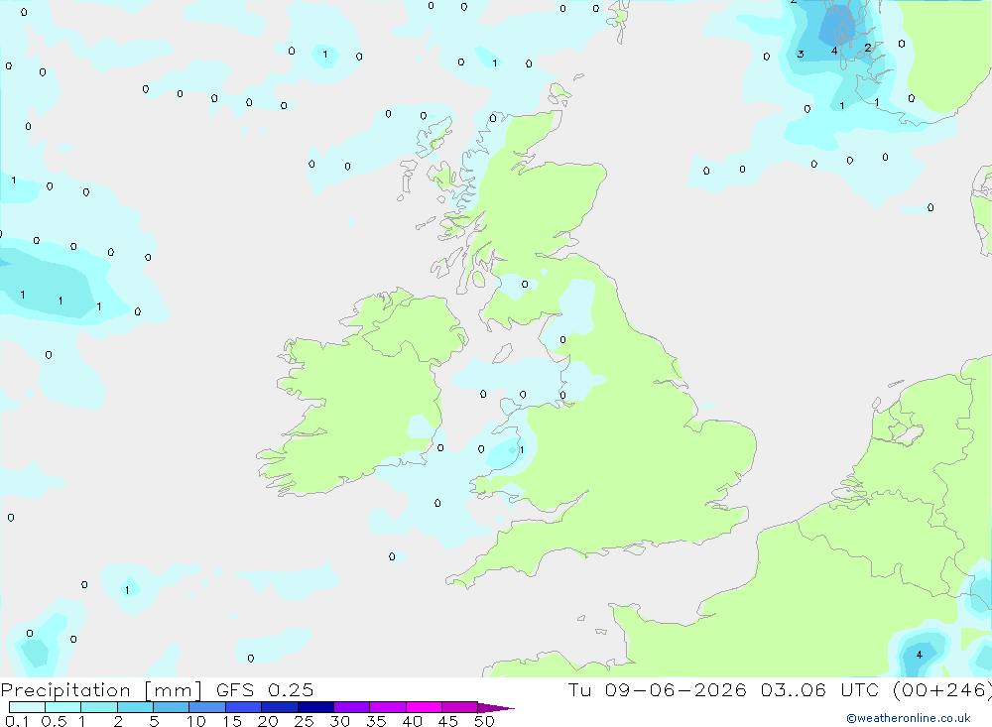Viewport: 992px width, 727px height.
Task: Click the 'Precipitation [mm]' title text
Action: point(101,690)
